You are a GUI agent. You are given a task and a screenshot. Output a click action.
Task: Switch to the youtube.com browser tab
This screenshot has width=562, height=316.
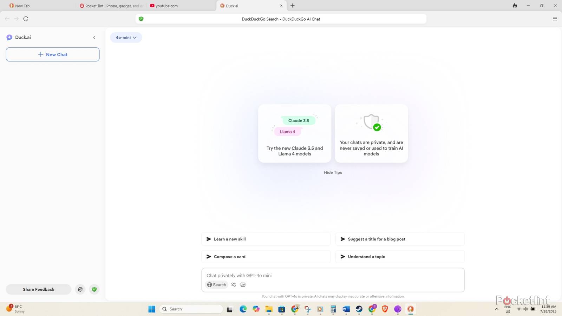[181, 6]
